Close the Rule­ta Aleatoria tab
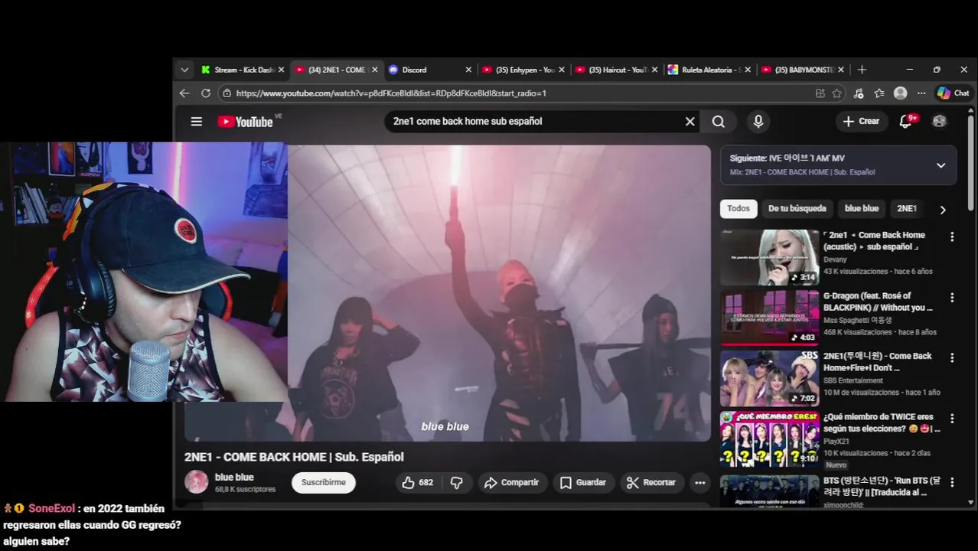Image resolution: width=978 pixels, height=551 pixels. (x=748, y=70)
